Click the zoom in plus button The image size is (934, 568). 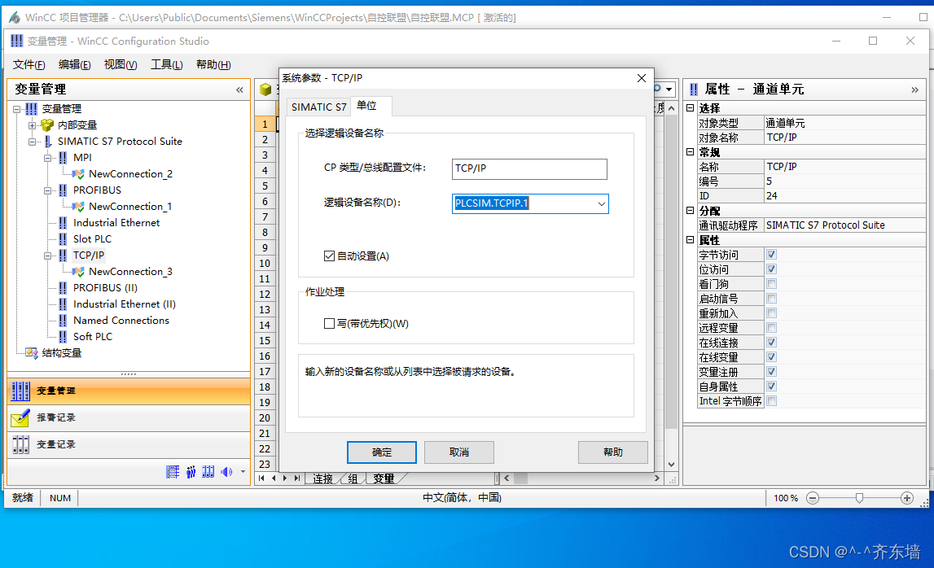click(x=906, y=498)
